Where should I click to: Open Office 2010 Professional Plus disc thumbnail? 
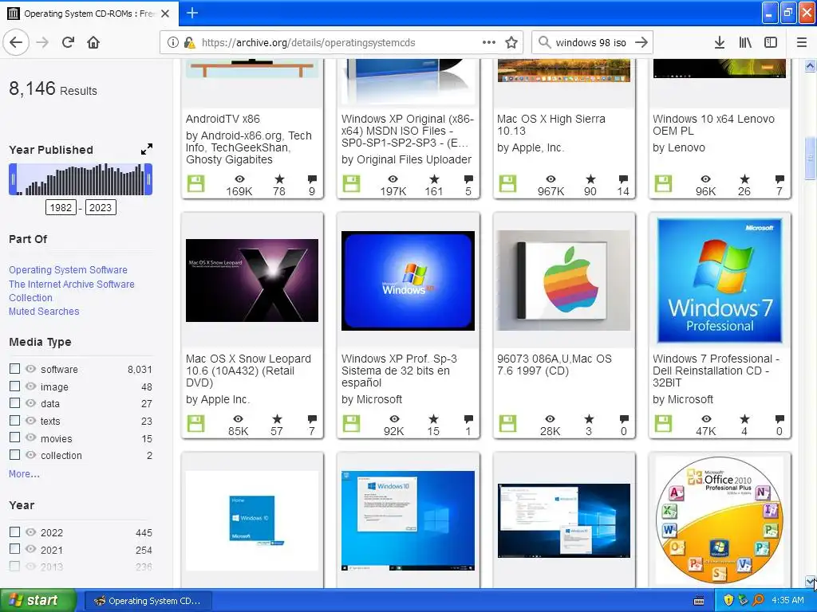point(720,520)
